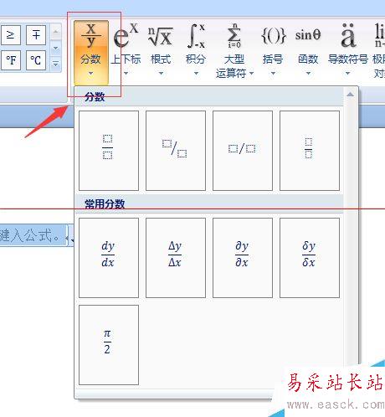Insert the pi over 2 fraction
Screen dimensions: 385x417
[x=109, y=345]
